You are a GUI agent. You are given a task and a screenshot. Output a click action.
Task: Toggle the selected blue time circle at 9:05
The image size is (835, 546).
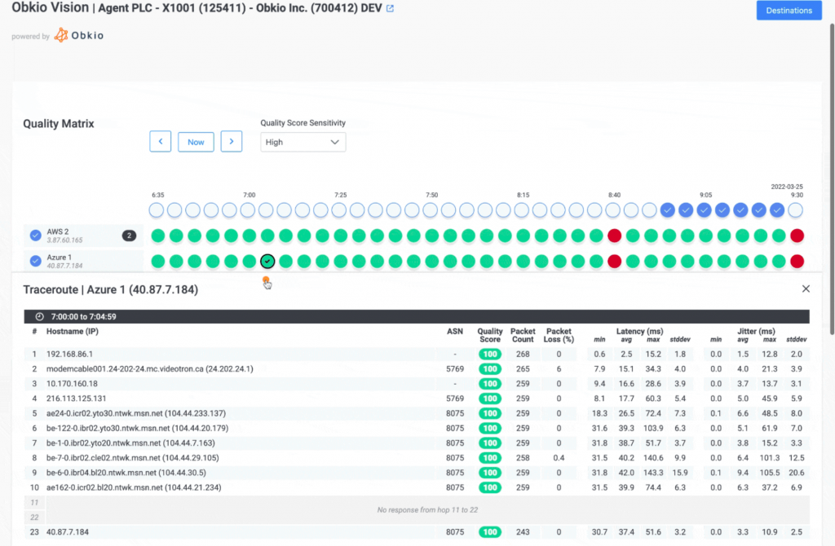pyautogui.click(x=703, y=209)
